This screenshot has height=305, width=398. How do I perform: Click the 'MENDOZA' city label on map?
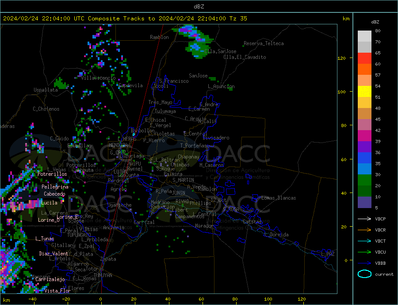(118, 145)
